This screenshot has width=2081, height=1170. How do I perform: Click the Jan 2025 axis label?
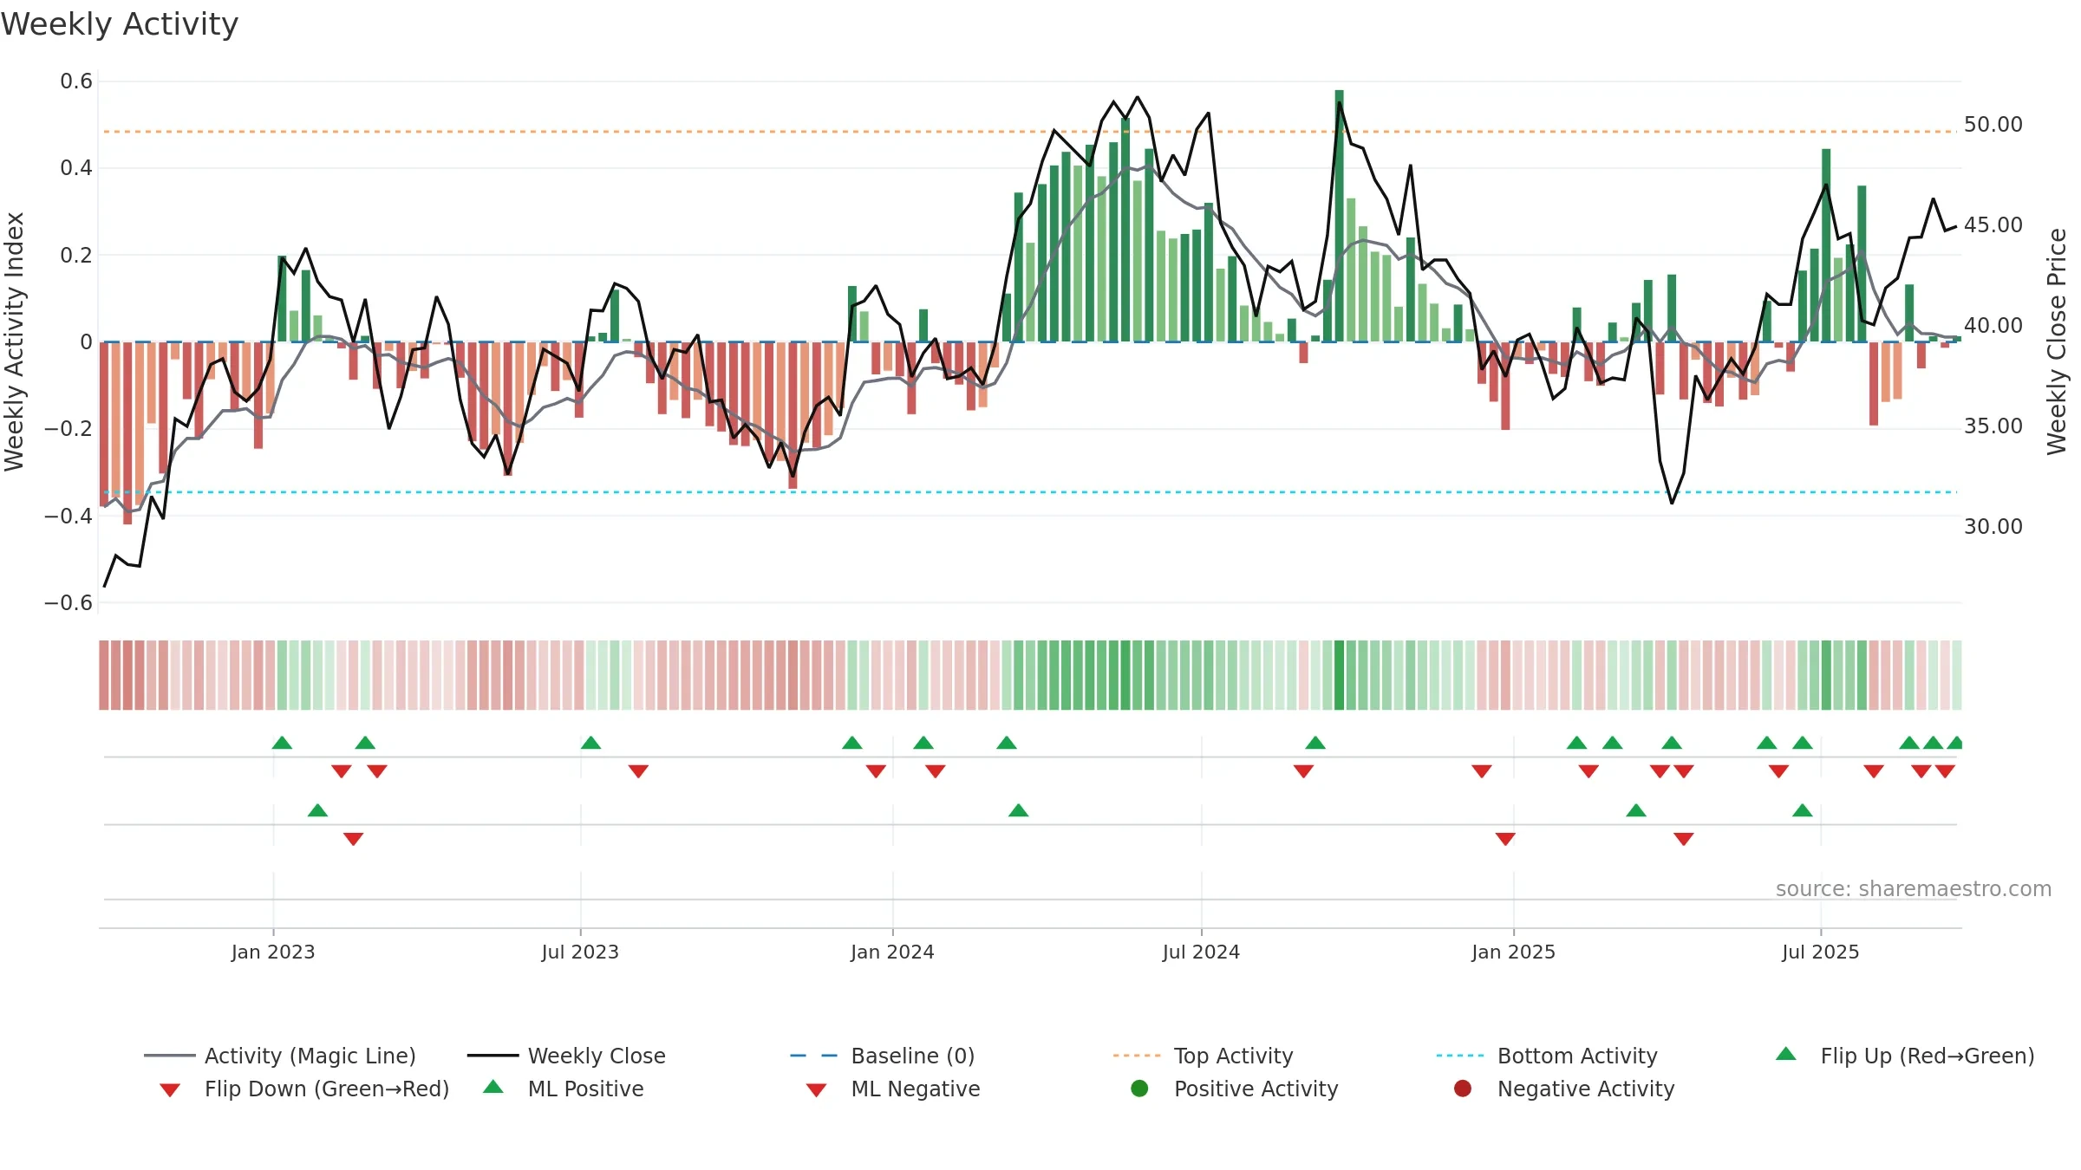pos(1513,952)
